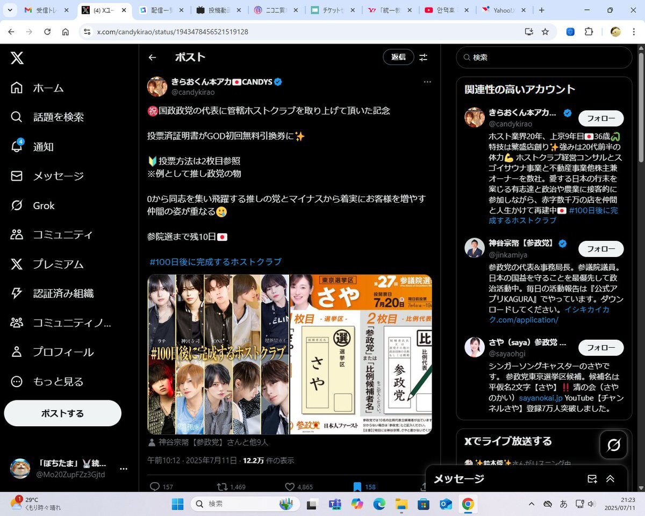Open the post's more options (…) menu

(x=427, y=82)
